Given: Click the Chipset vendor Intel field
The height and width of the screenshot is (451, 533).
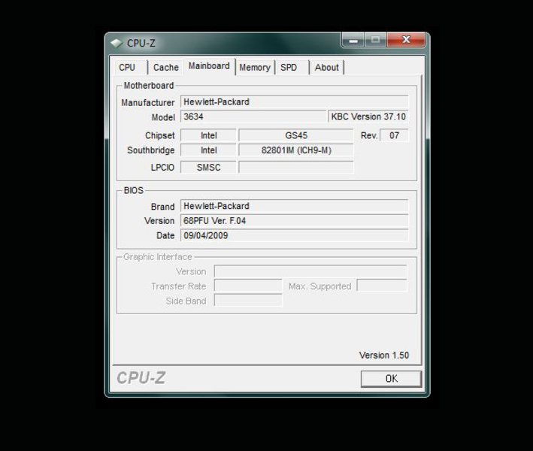Looking at the screenshot, I should [208, 135].
